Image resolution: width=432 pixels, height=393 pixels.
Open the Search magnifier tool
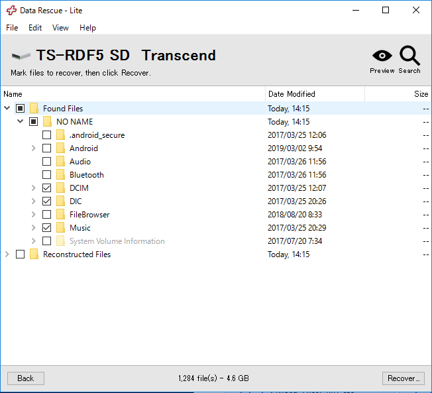[x=409, y=56]
